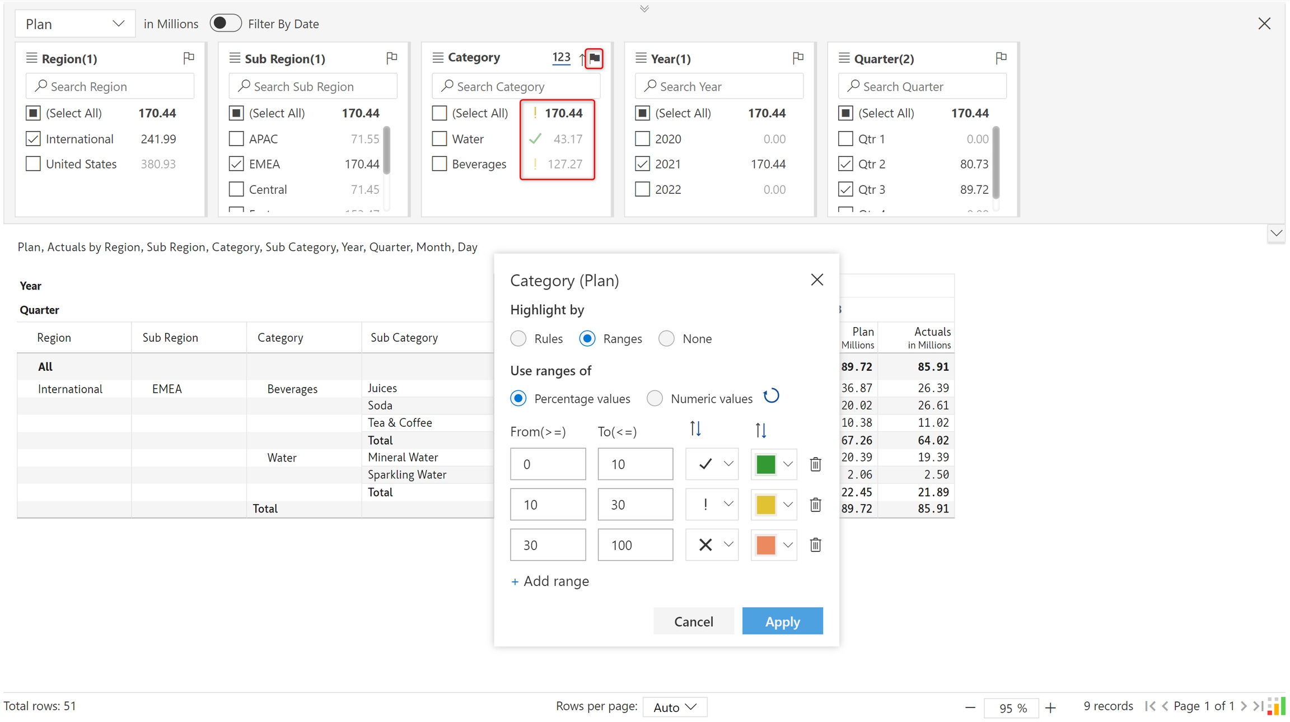
Task: Click the flag icon in Region panel
Action: pyautogui.click(x=189, y=58)
